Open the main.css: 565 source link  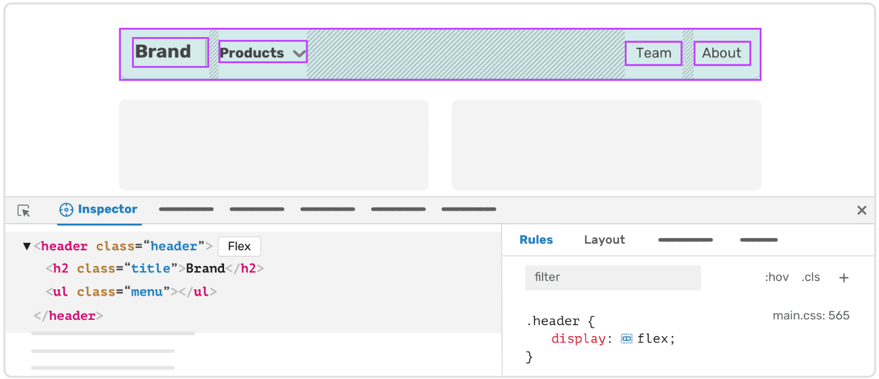tap(811, 316)
